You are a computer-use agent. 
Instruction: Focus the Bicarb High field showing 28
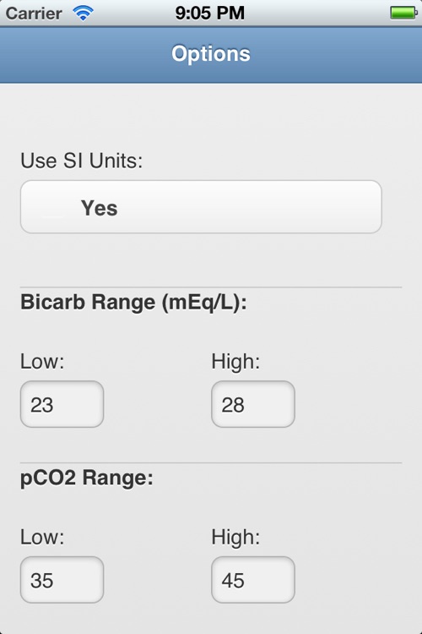click(x=253, y=404)
